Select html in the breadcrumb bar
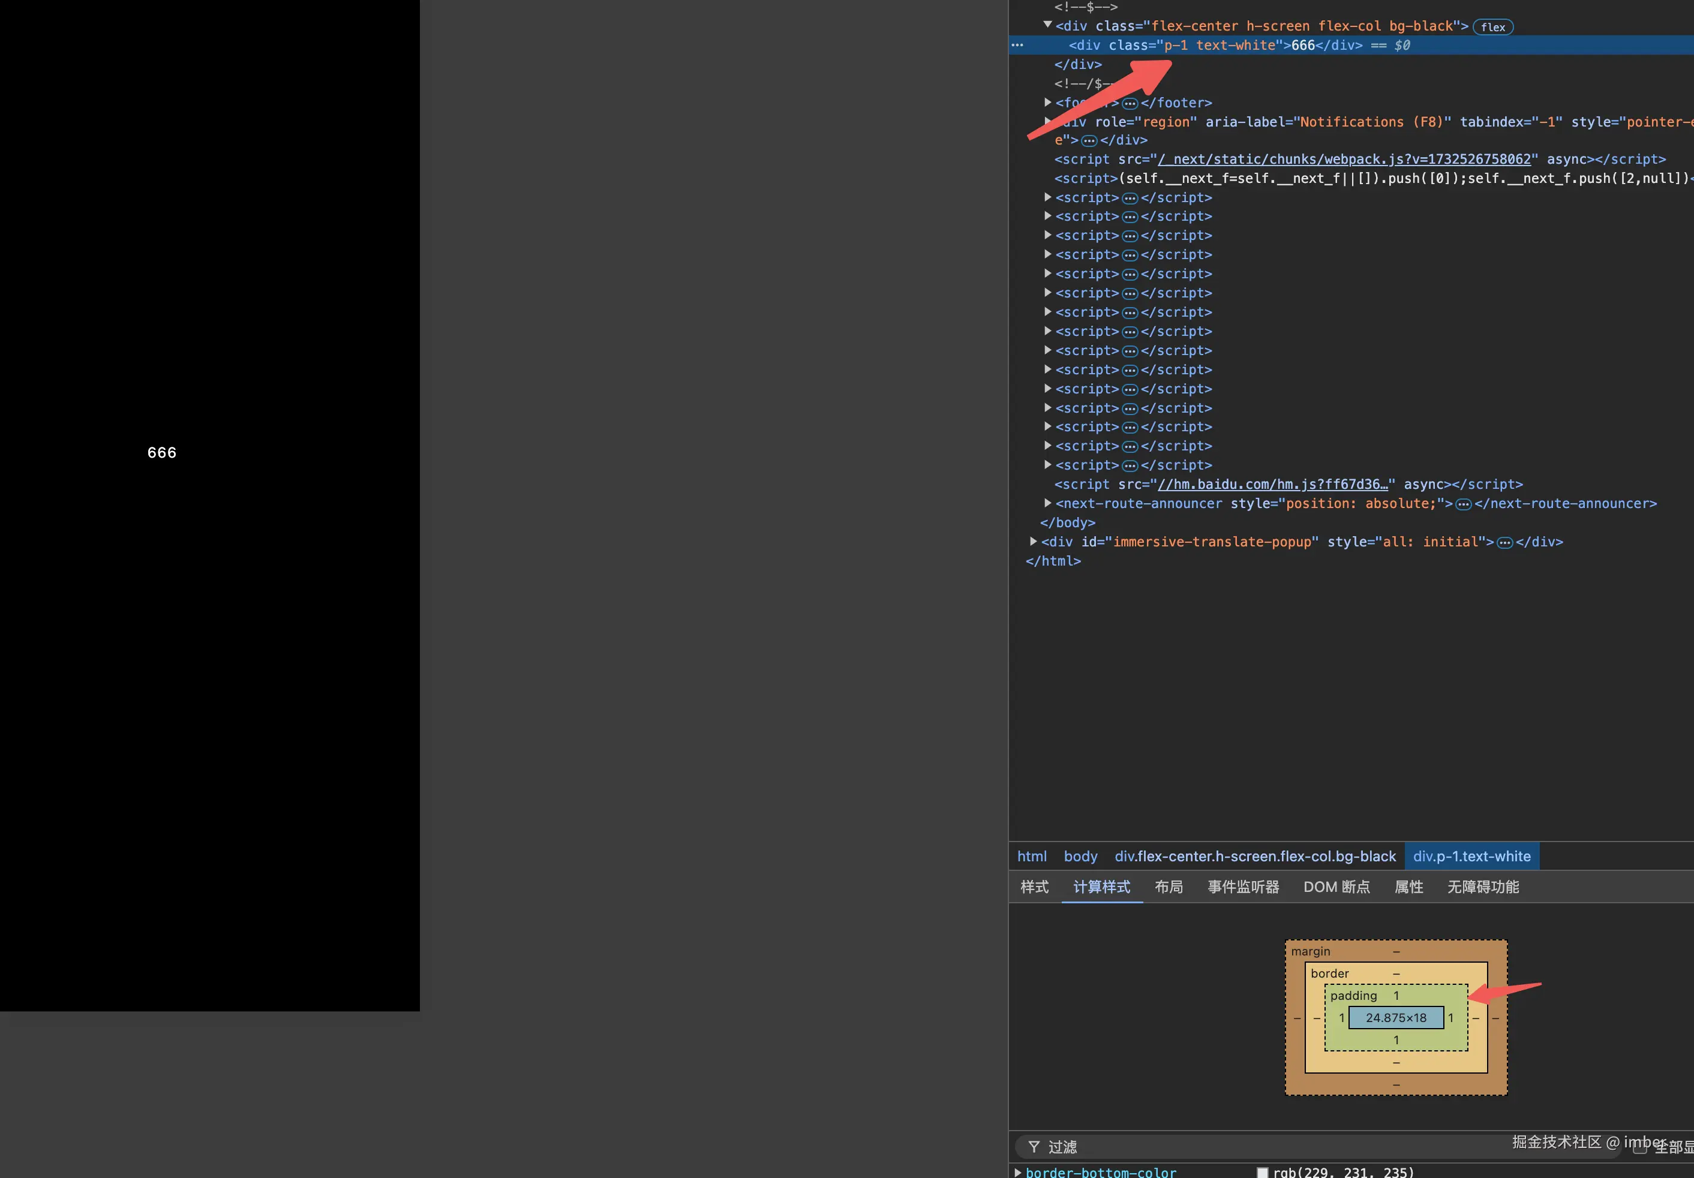The width and height of the screenshot is (1694, 1178). (x=1031, y=857)
